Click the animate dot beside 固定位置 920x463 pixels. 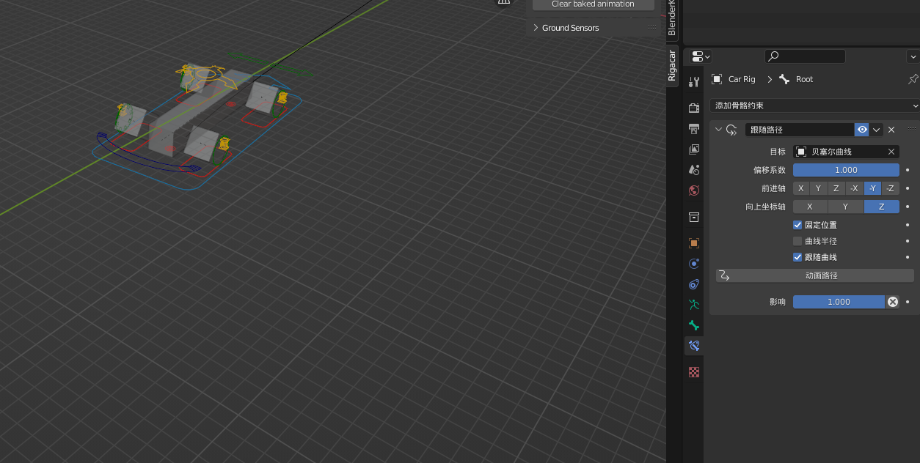(908, 225)
